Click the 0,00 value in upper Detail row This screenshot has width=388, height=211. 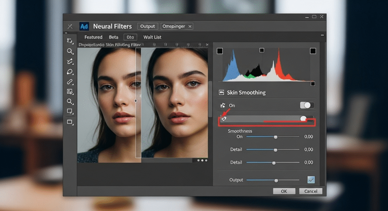point(308,149)
